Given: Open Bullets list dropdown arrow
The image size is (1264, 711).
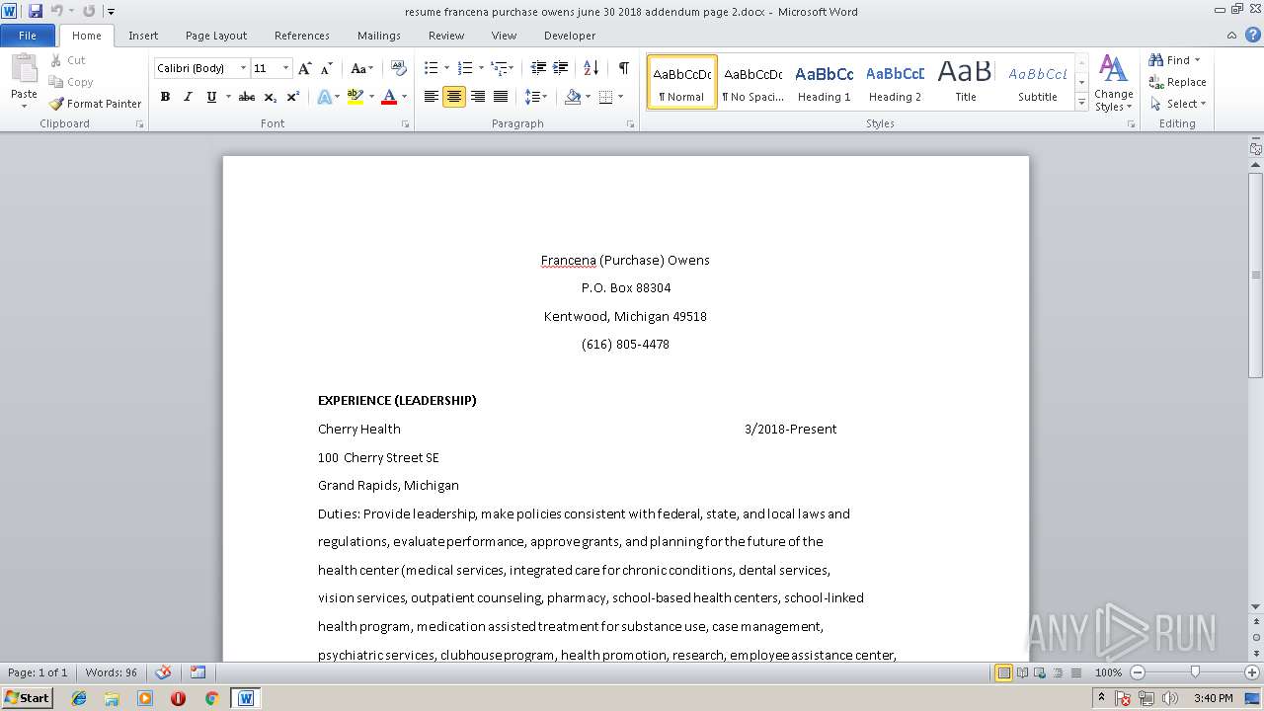Looking at the screenshot, I should click(x=446, y=68).
